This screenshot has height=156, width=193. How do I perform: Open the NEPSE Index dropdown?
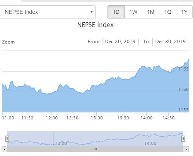pos(48,12)
